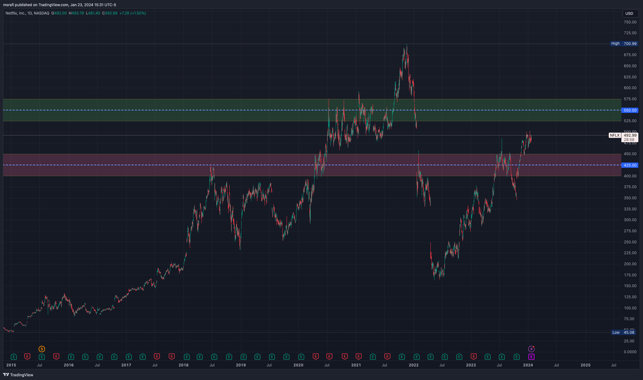
Task: Select the October 2020 red earnings marker
Action: point(345,357)
